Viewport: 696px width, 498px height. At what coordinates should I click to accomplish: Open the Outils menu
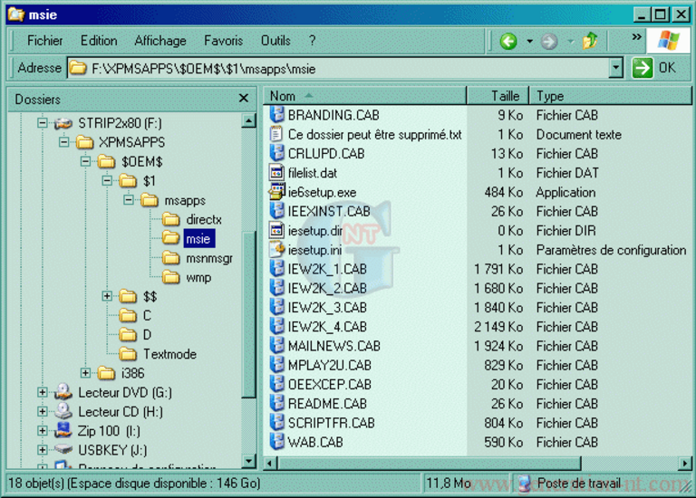point(275,41)
